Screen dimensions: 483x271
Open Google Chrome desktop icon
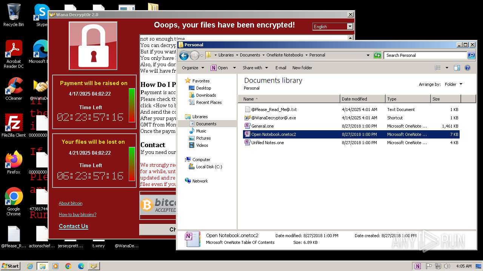[14, 202]
